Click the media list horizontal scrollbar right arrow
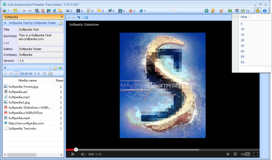This screenshot has height=160, width=272. pos(61,155)
